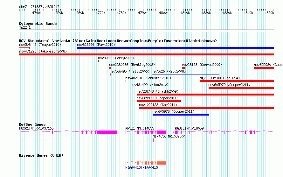283x177 pixels.
Task: Click the nsv5626 (Kidd2008) text label
Action: [169, 71]
